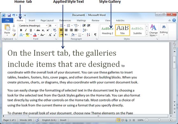Switch to the Page Layout tab
This screenshot has height=124, width=178.
(x=47, y=21)
